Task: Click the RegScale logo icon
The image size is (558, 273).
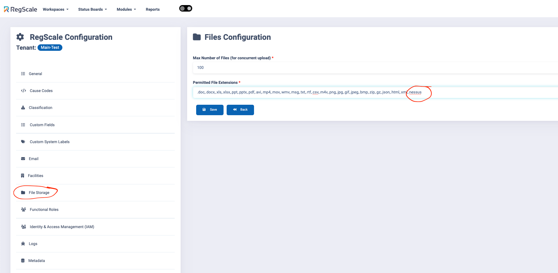Action: coord(6,9)
